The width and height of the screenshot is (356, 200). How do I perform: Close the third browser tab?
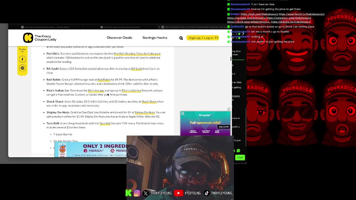(x=159, y=27)
